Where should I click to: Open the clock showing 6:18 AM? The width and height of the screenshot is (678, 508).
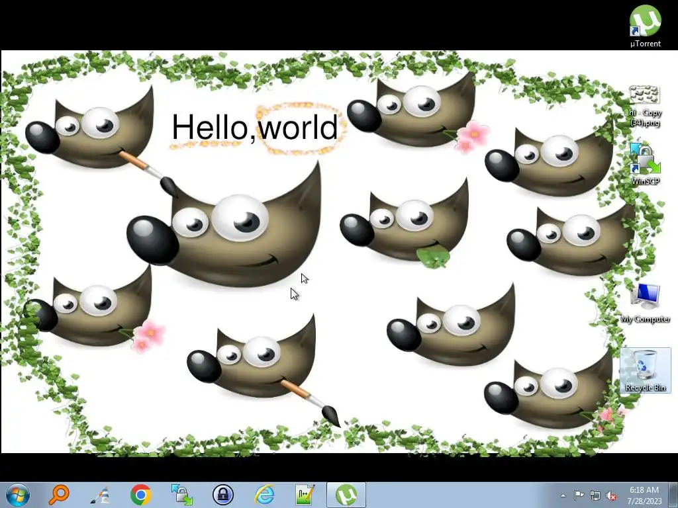pos(645,495)
